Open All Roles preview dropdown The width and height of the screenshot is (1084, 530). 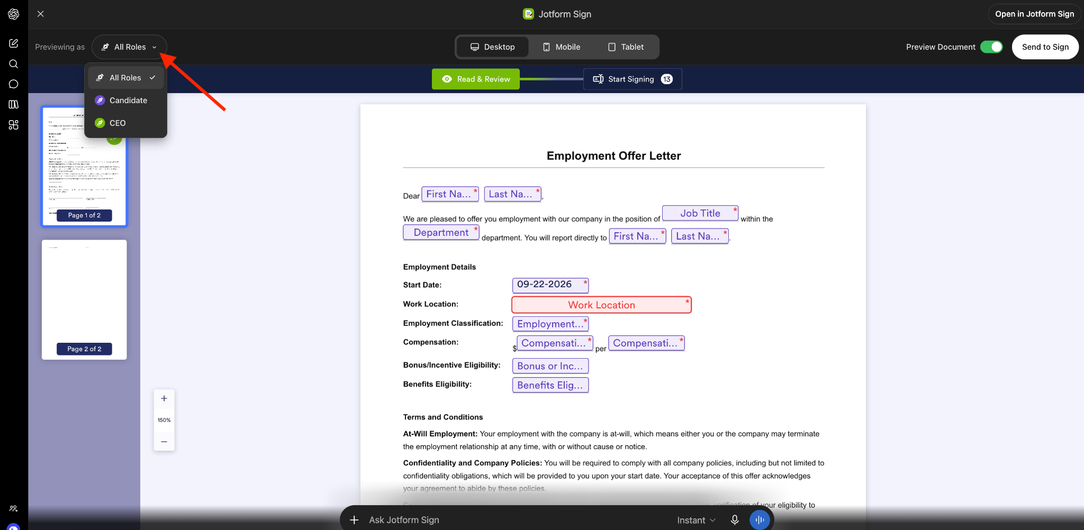129,47
